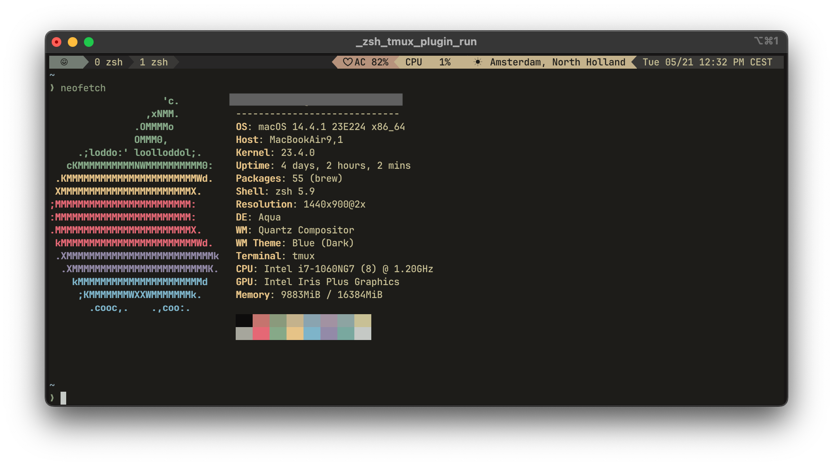Click the bright yellow color block
Viewport: 833px width, 466px height.
pyautogui.click(x=295, y=334)
